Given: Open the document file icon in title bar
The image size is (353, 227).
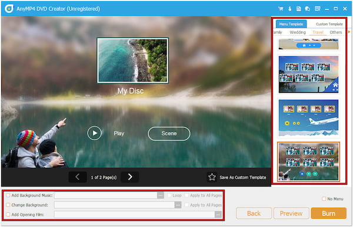Looking at the screenshot, I should tap(299, 9).
